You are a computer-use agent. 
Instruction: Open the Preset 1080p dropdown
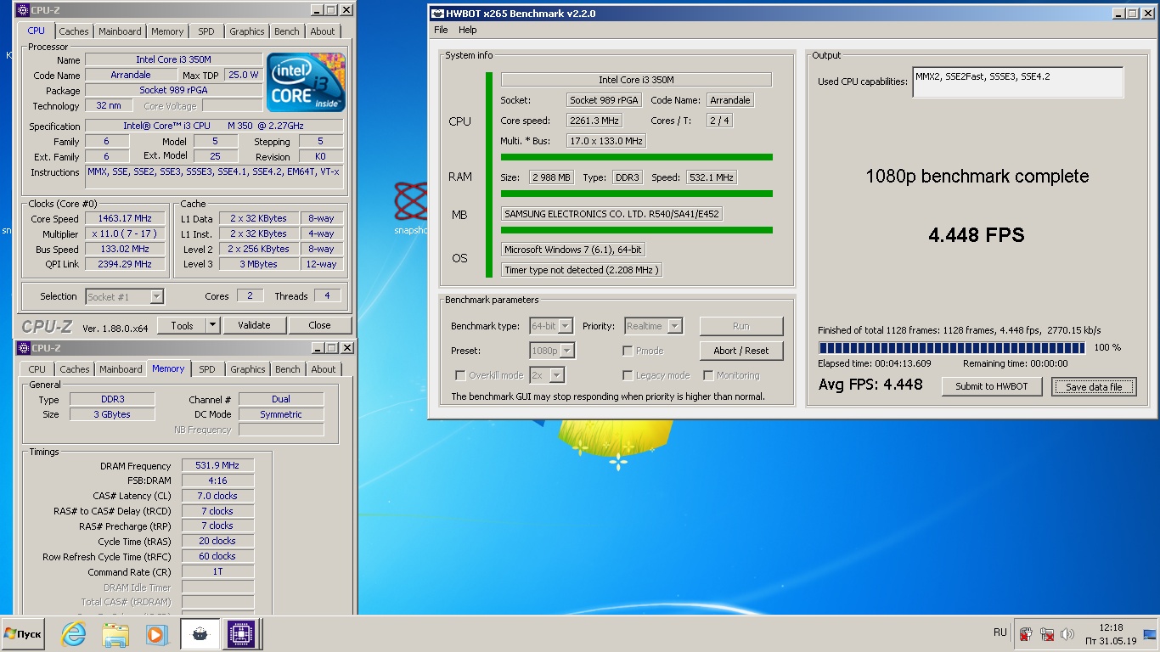tap(552, 351)
